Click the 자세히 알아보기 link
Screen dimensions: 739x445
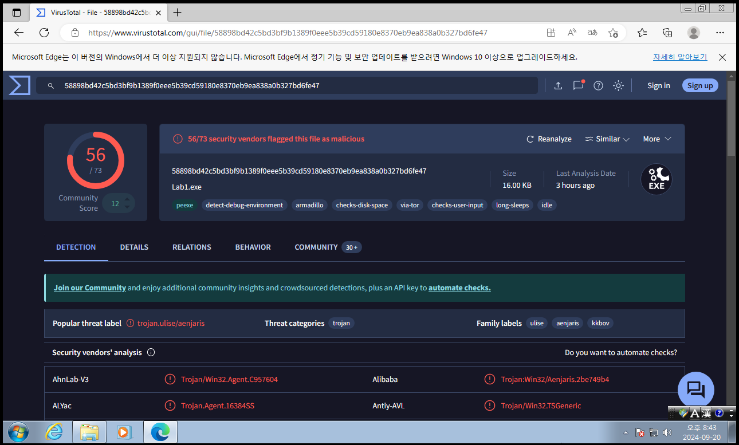pyautogui.click(x=680, y=57)
